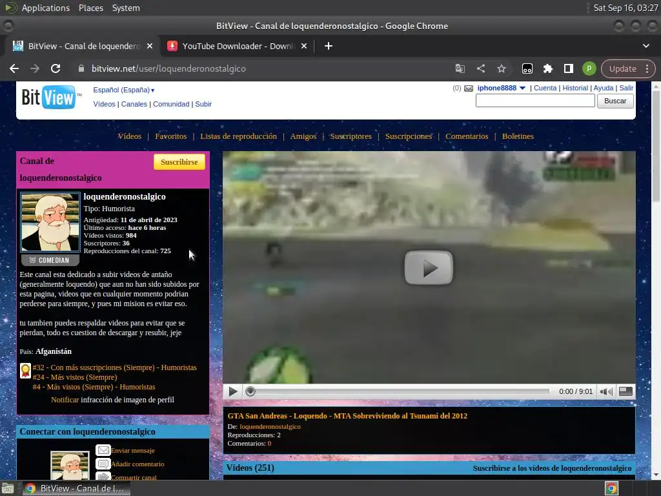
Task: Open Subir upload link
Action: click(203, 104)
